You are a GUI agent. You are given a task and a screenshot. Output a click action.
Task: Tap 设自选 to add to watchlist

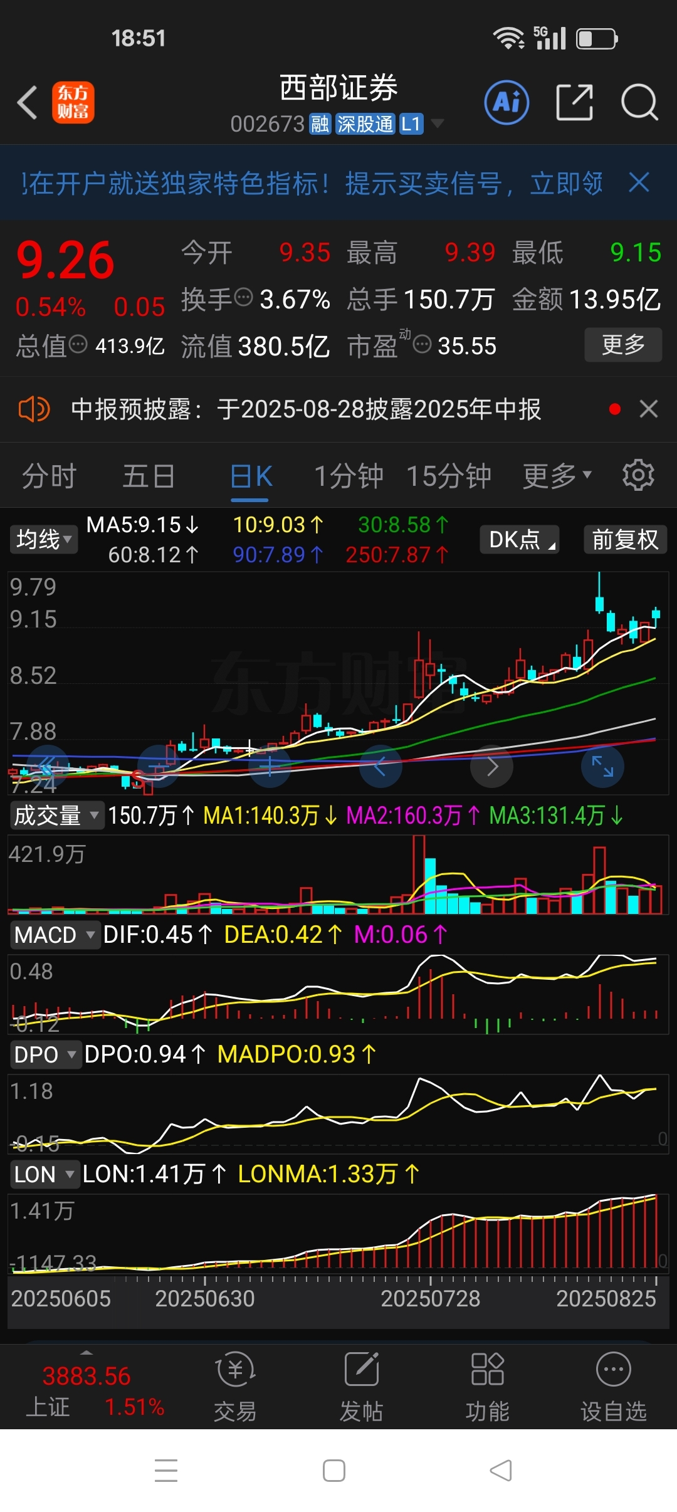[613, 1386]
